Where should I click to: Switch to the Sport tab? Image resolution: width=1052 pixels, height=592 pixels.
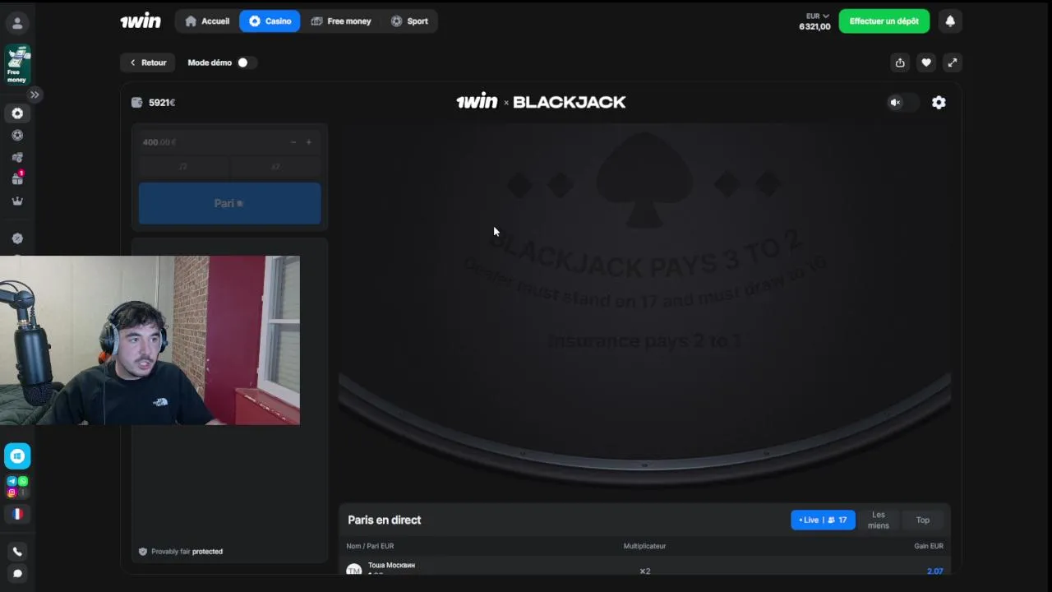409,21
